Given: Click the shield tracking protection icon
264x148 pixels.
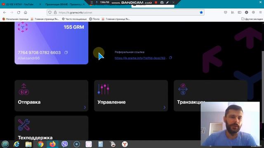Looking at the screenshot, I should click(50, 12).
